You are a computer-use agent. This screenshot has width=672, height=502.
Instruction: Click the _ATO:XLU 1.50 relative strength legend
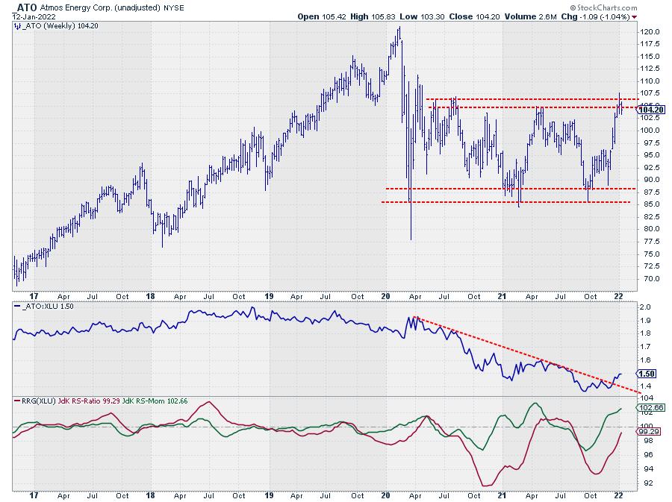coord(43,307)
